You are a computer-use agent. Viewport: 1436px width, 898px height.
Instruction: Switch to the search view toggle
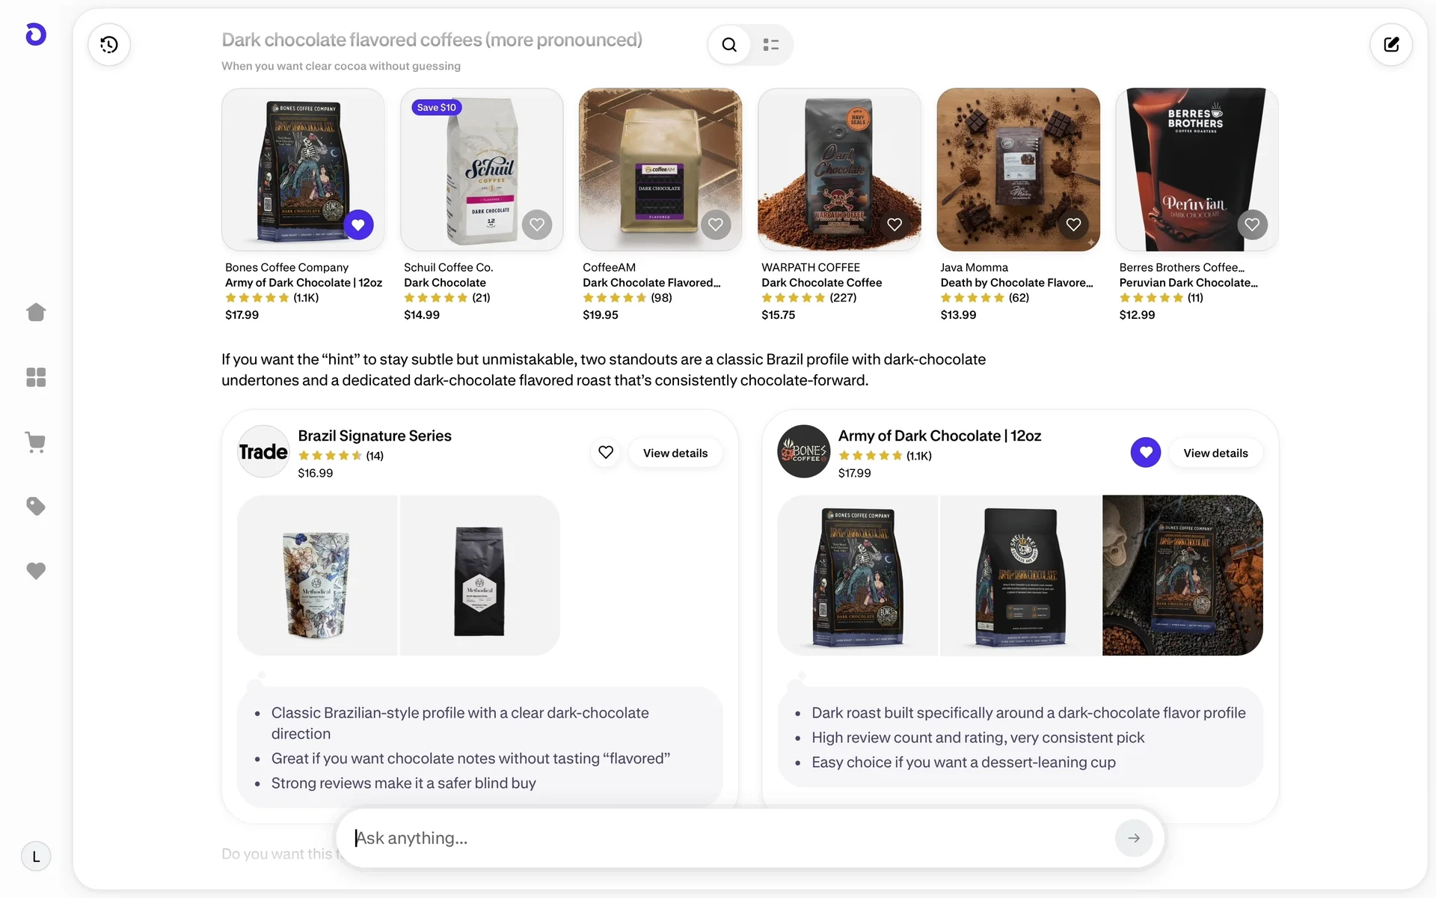[x=729, y=45]
